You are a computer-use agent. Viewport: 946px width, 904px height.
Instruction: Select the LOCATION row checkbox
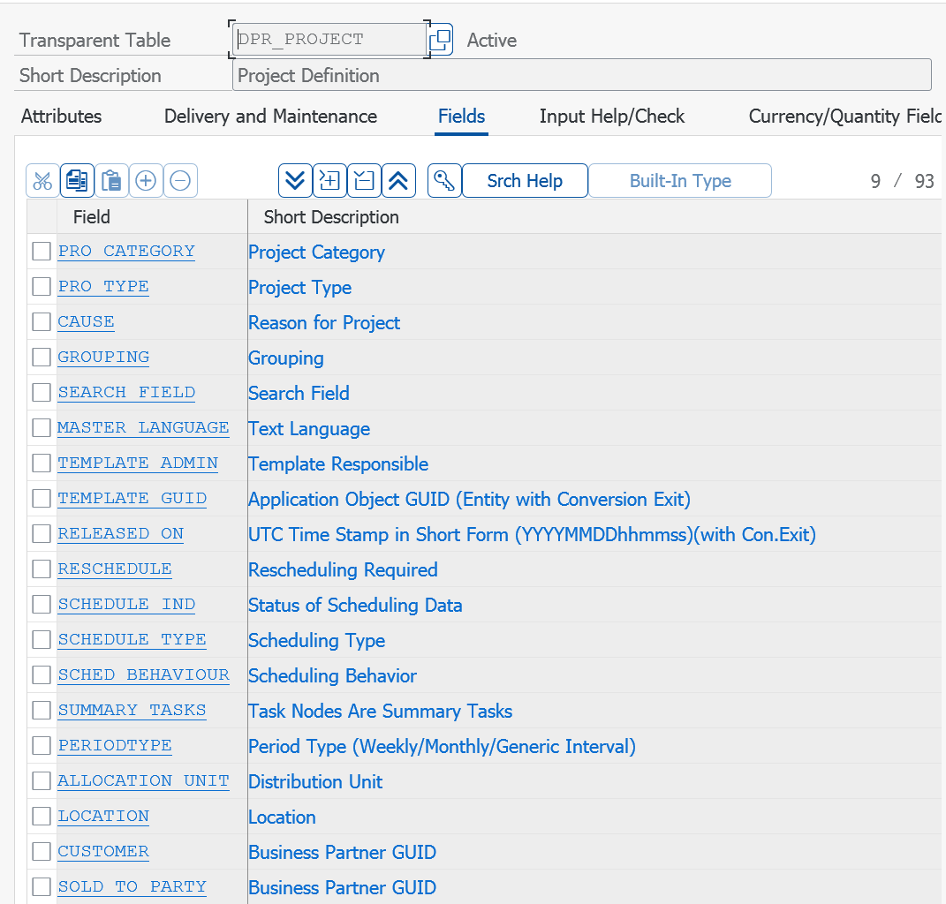pos(42,816)
